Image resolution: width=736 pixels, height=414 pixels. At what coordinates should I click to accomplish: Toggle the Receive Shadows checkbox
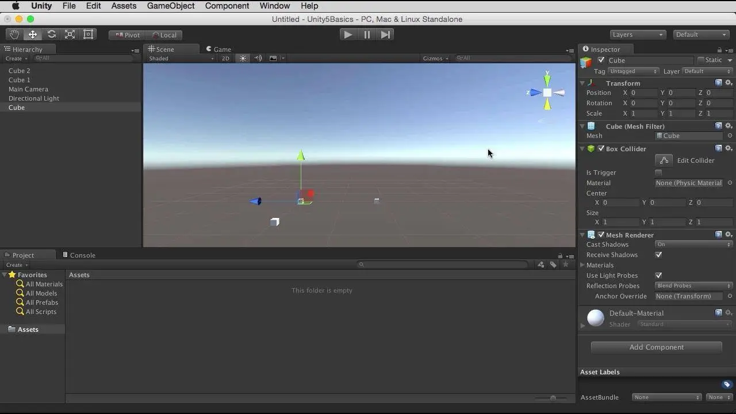click(x=658, y=255)
